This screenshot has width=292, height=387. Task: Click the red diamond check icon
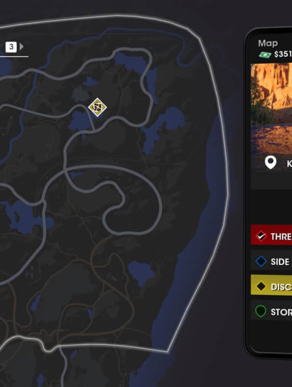(261, 236)
